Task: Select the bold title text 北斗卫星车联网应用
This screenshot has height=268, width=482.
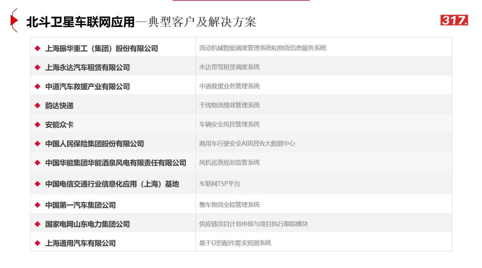Action: click(81, 23)
